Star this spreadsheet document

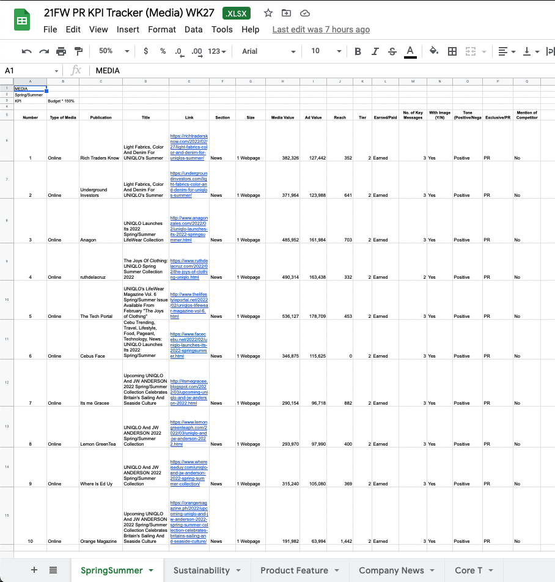(x=268, y=13)
